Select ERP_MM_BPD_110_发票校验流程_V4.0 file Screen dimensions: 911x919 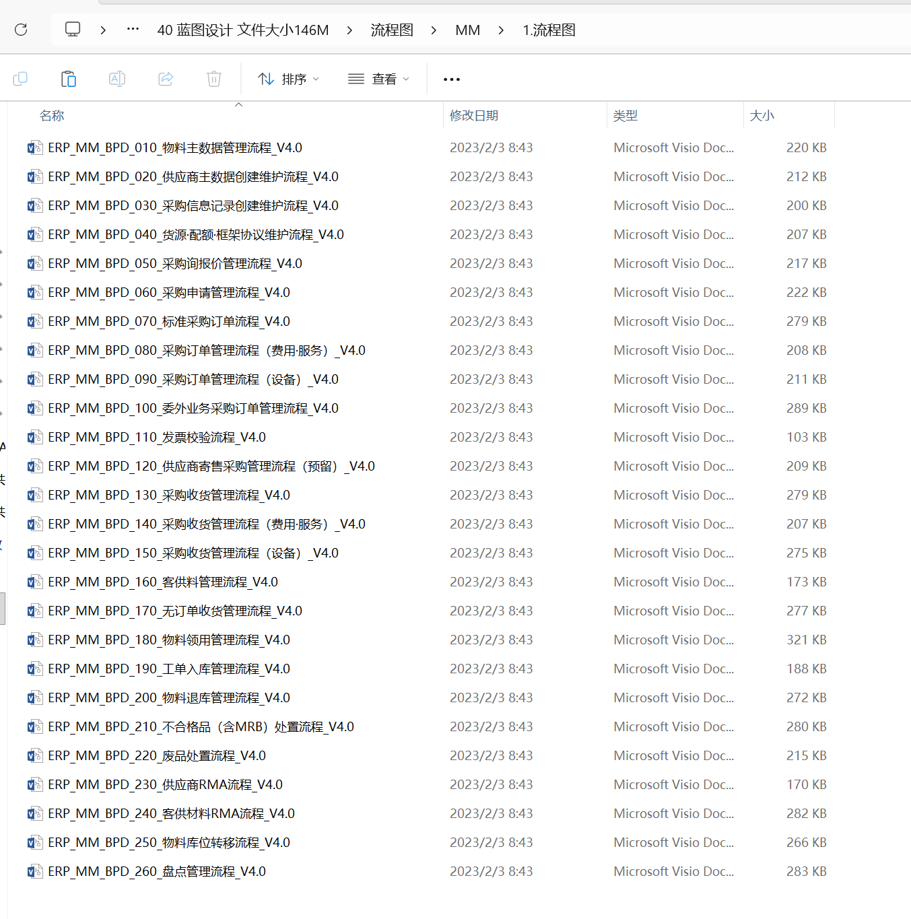(x=157, y=438)
